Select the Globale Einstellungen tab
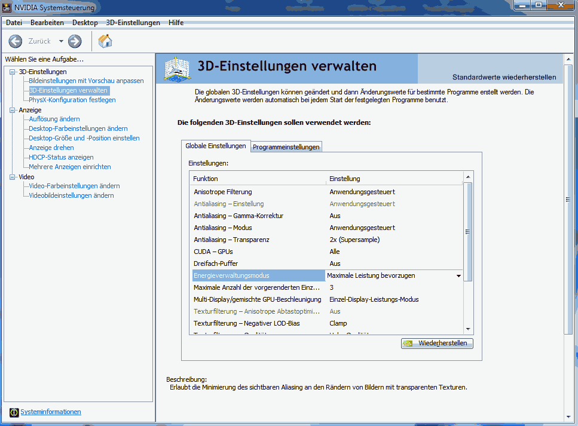Image resolution: width=578 pixels, height=426 pixels. (216, 146)
